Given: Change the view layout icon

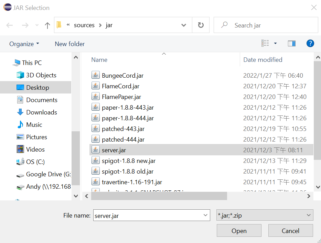Looking at the screenshot, I should tap(265, 43).
